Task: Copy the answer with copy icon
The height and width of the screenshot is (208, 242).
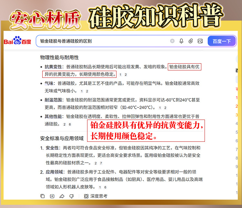Action: (43, 196)
